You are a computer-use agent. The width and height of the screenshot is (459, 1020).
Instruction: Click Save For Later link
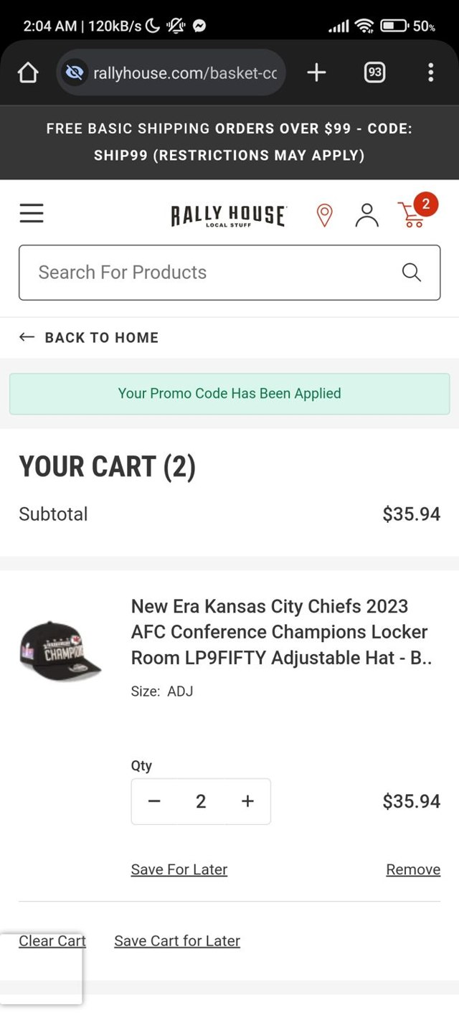(179, 869)
